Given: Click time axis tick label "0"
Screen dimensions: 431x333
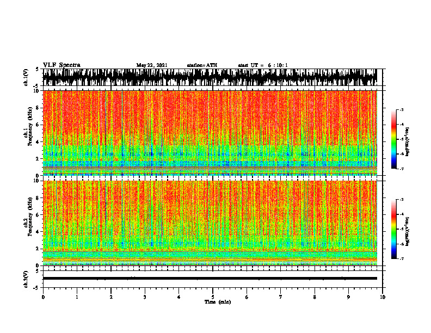Looking at the screenshot, I should [x=43, y=297].
